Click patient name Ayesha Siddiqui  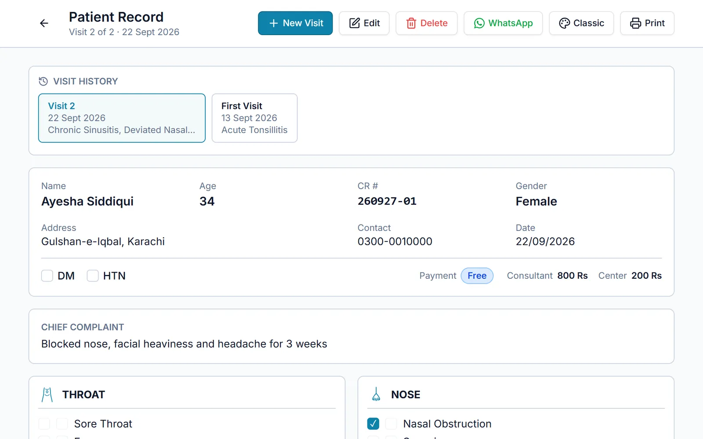coord(87,202)
